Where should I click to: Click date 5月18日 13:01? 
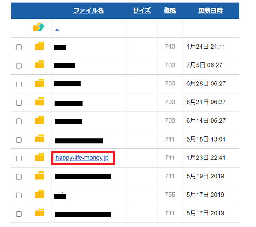(x=206, y=139)
